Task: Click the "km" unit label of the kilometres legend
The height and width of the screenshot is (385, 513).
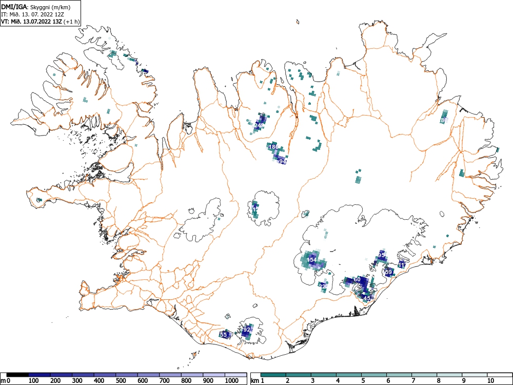Action: click(x=254, y=381)
